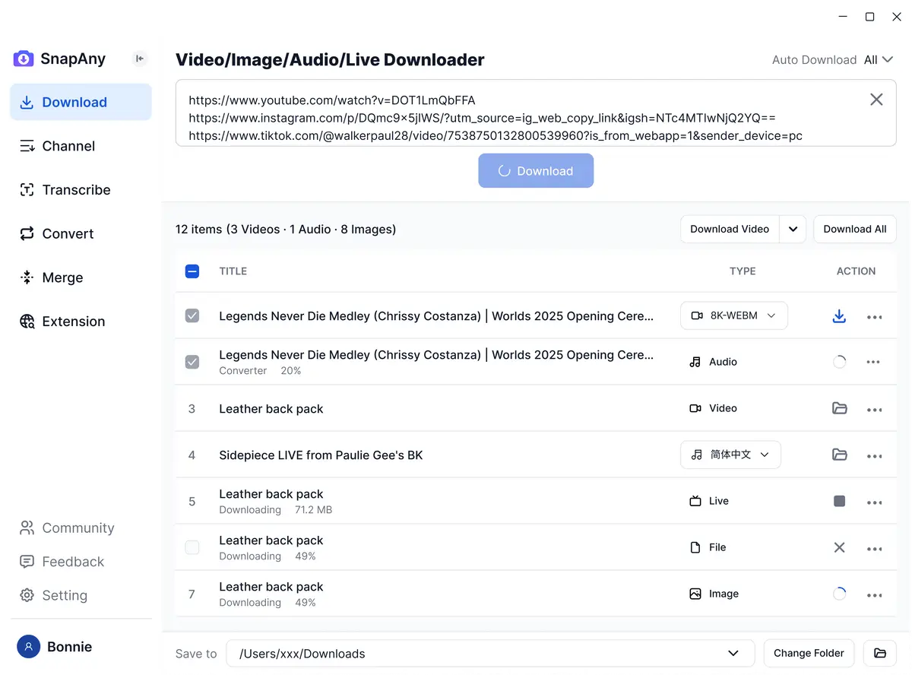Cancel the File download with the X icon

839,547
